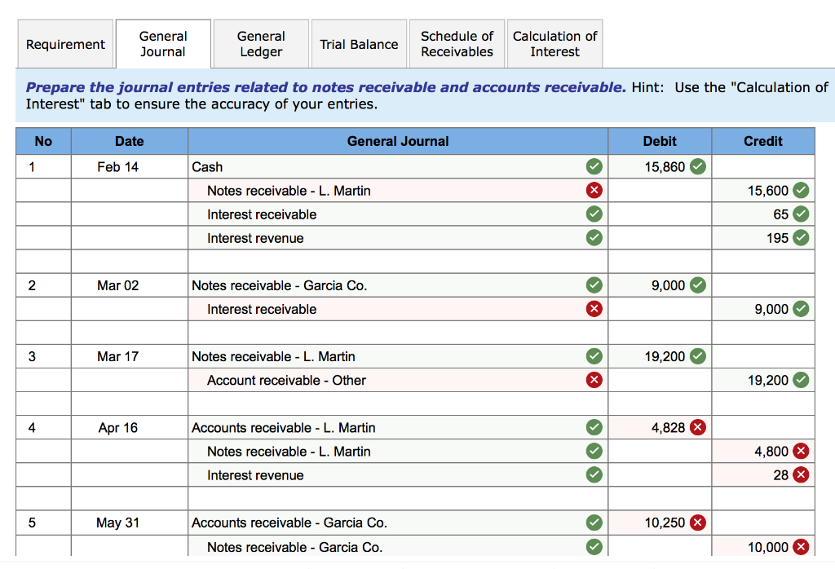Click green check beside 15,860 debit
The width and height of the screenshot is (835, 569).
click(x=698, y=166)
